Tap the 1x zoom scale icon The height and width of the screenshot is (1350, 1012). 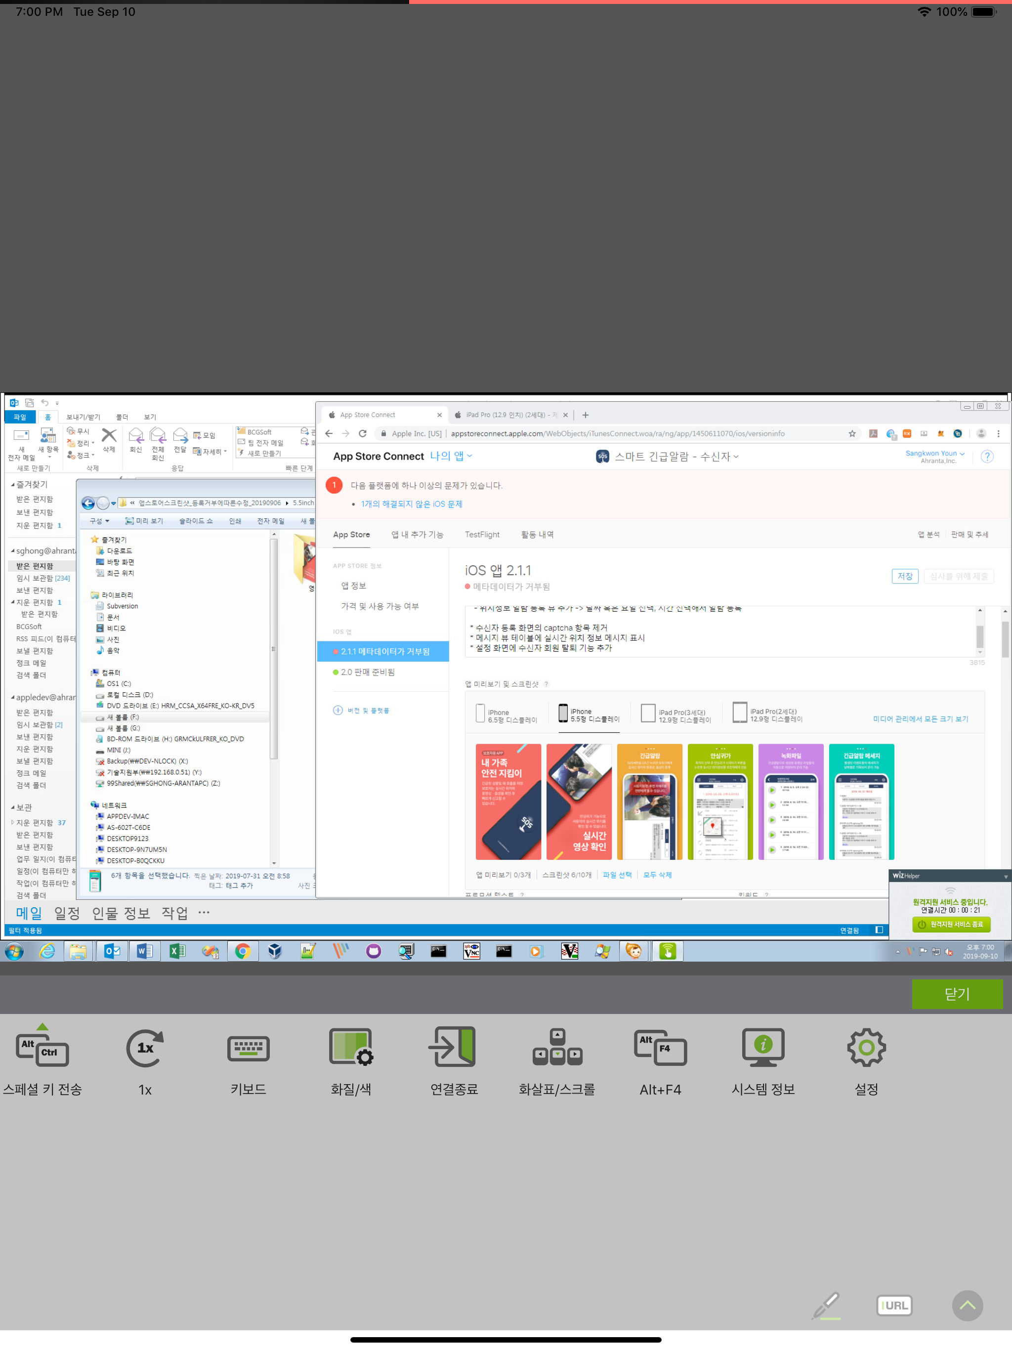145,1049
